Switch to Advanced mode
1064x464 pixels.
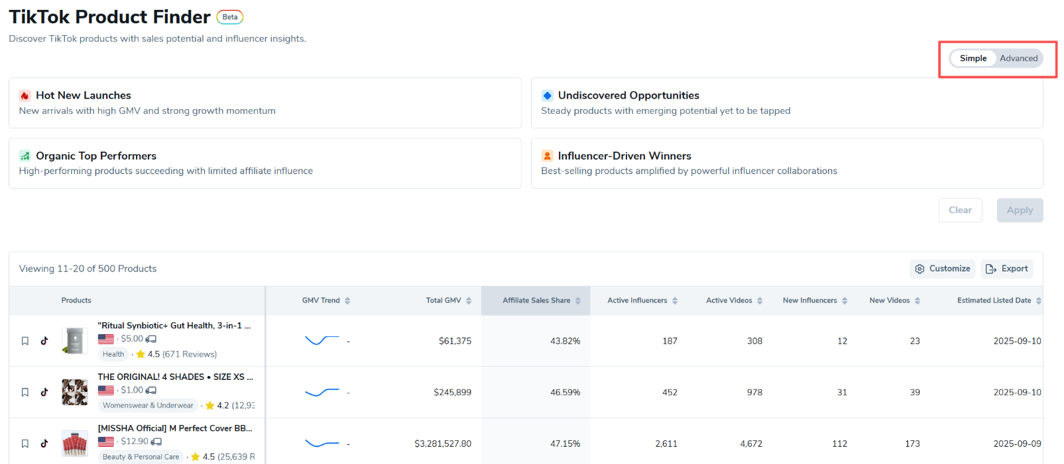click(x=1018, y=58)
